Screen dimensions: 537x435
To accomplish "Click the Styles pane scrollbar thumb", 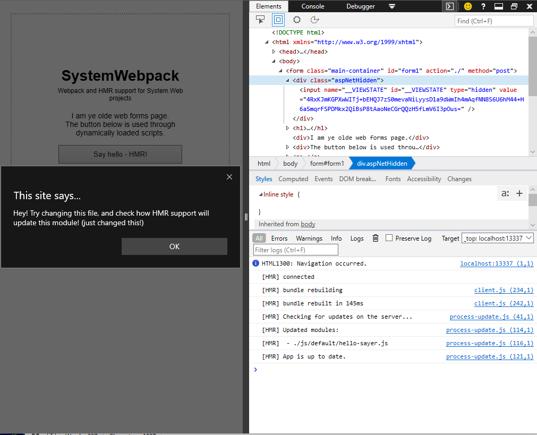I will click(532, 200).
